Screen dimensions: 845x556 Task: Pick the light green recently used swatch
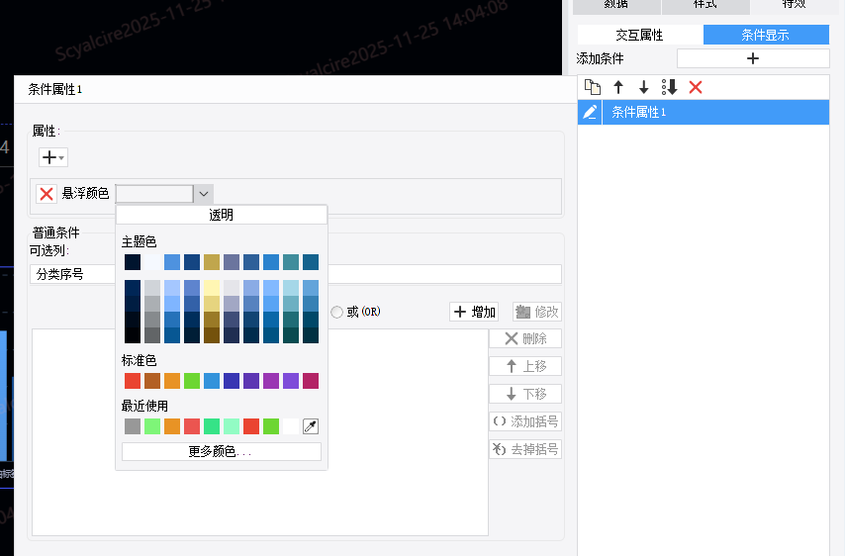(x=152, y=426)
